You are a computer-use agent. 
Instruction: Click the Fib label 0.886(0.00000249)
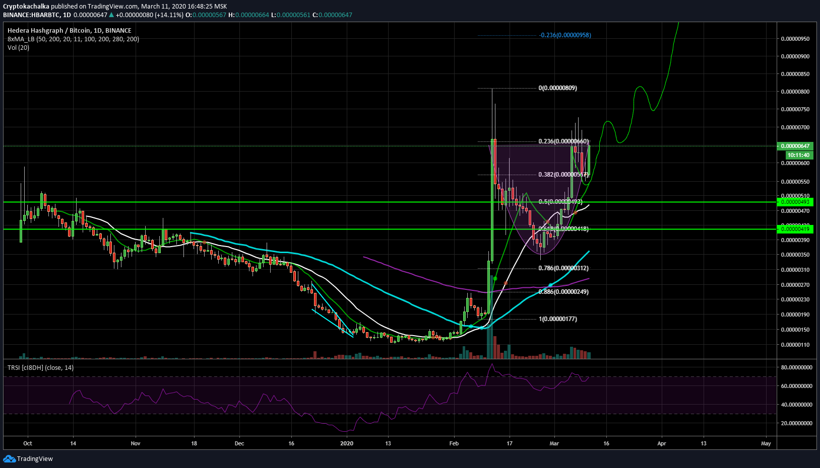point(563,292)
